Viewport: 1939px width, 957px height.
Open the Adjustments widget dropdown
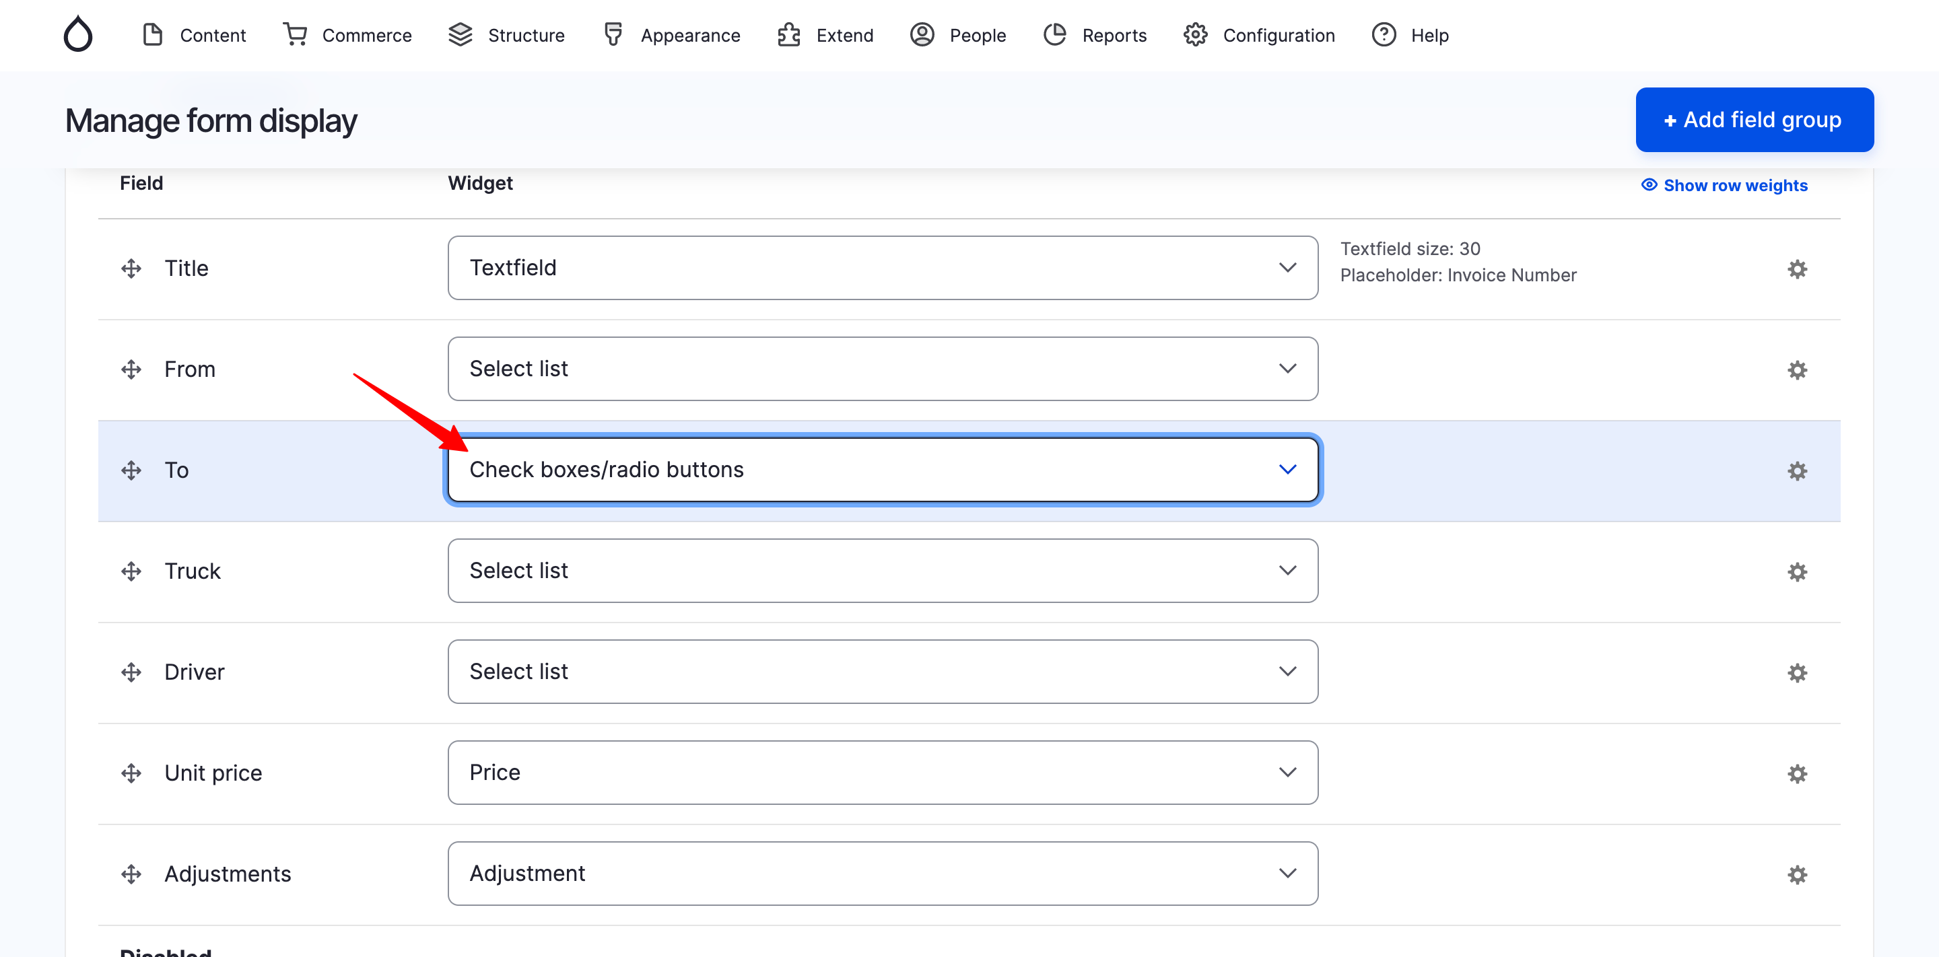(882, 873)
